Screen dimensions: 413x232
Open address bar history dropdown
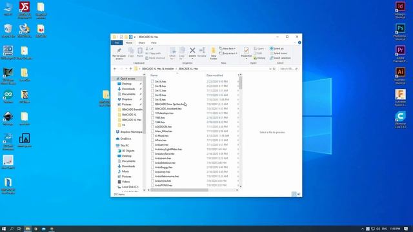tap(270, 69)
